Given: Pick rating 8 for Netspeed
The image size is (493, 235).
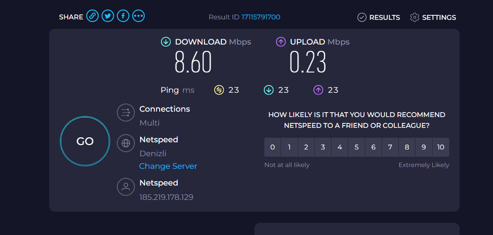Looking at the screenshot, I should point(407,147).
